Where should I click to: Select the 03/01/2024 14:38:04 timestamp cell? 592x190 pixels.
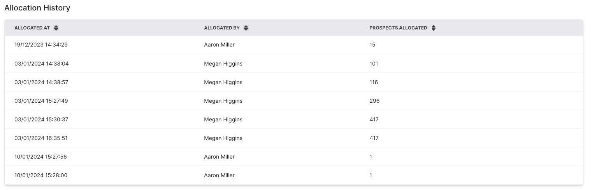pyautogui.click(x=41, y=64)
